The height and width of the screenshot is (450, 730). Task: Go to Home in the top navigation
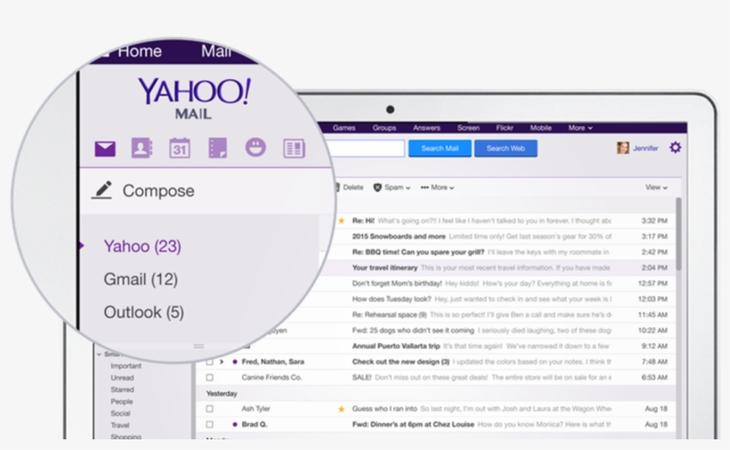139,52
